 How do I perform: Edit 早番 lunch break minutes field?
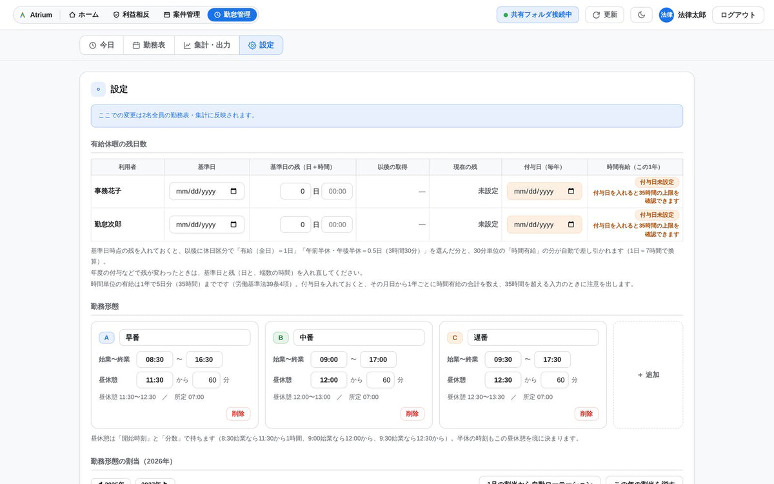[x=206, y=380]
